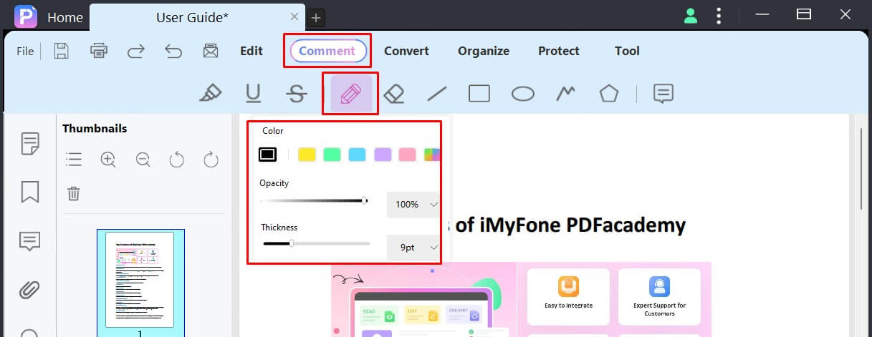Open the File menu

[25, 51]
